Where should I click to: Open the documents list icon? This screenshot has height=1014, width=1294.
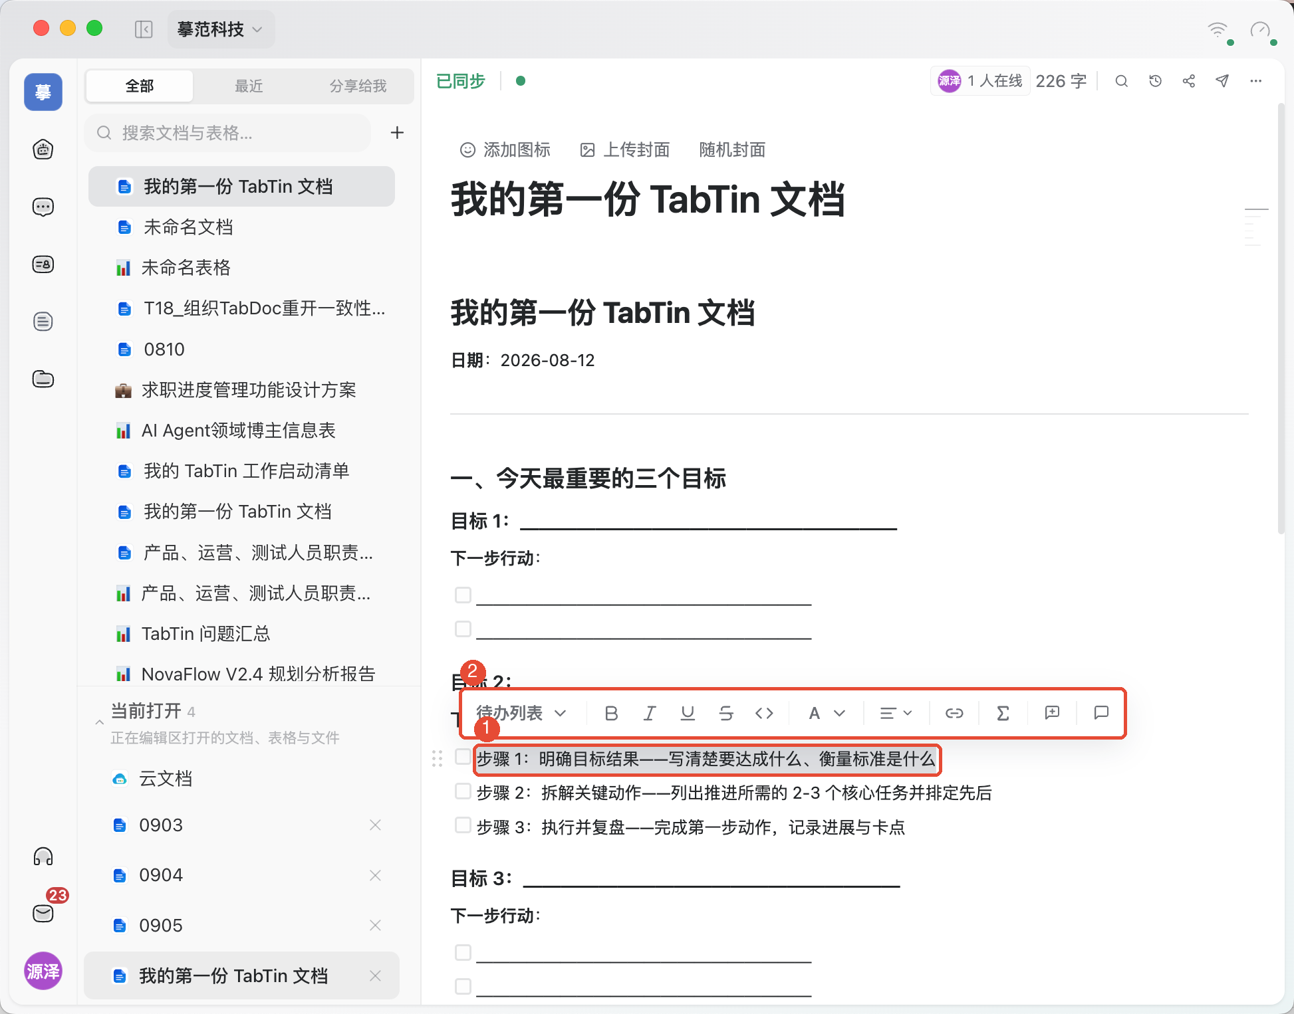[43, 322]
